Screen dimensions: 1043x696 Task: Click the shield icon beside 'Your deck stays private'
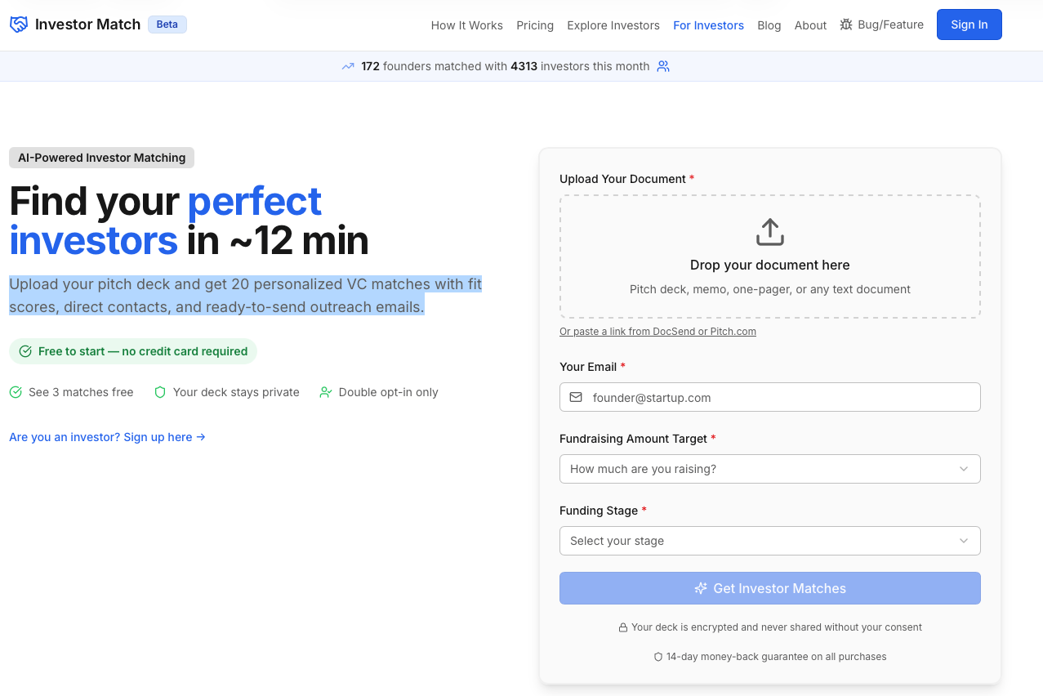160,392
